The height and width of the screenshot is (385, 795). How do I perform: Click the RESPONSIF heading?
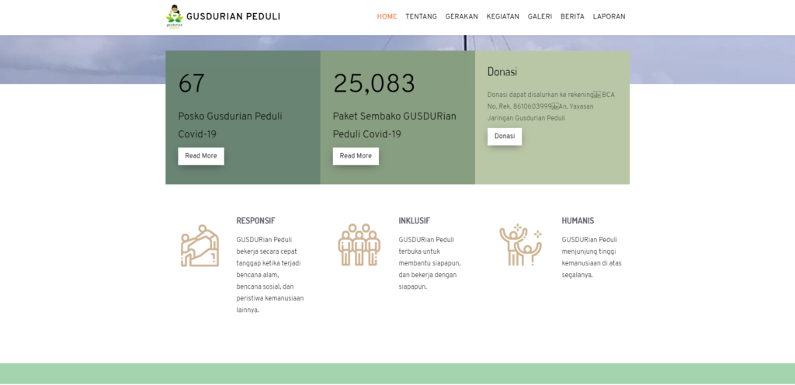[x=255, y=220]
